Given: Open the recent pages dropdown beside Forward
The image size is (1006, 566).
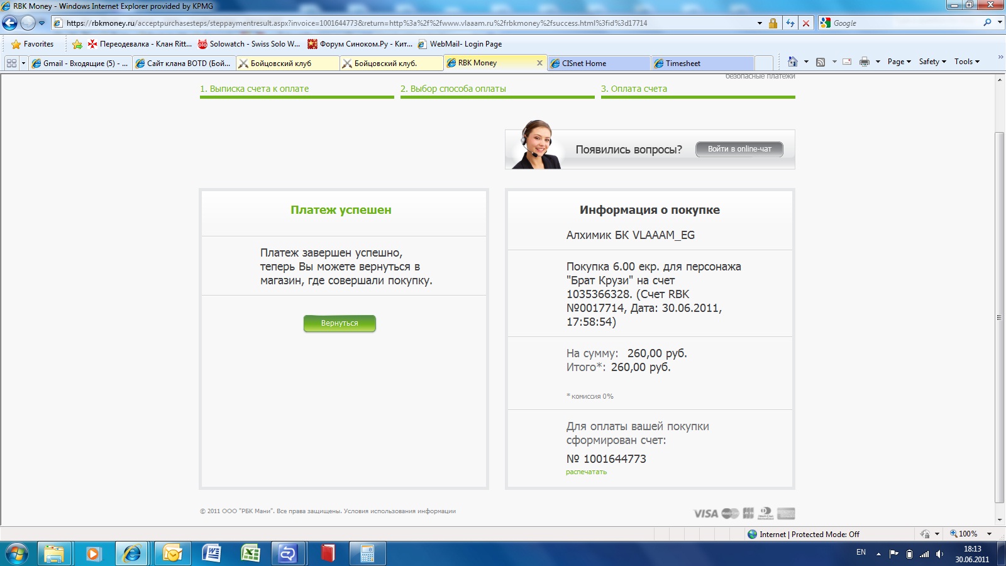Looking at the screenshot, I should (41, 23).
